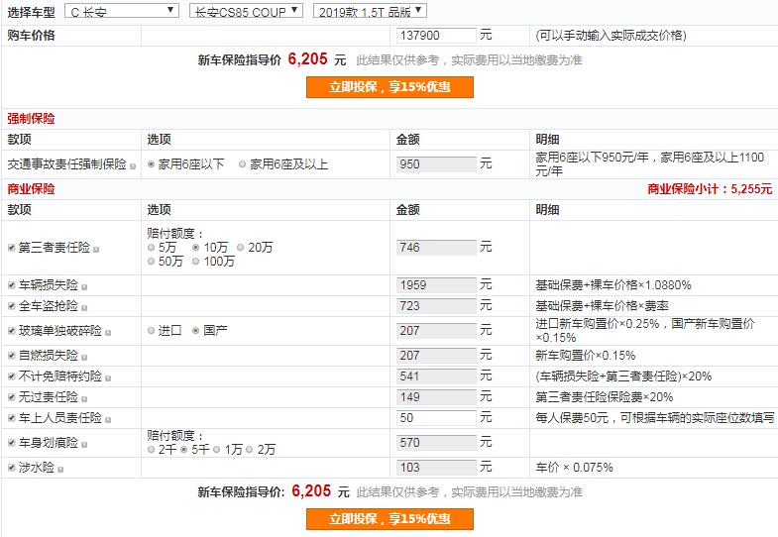Select the 5万 third-party coverage option
The width and height of the screenshot is (778, 537).
(x=152, y=247)
